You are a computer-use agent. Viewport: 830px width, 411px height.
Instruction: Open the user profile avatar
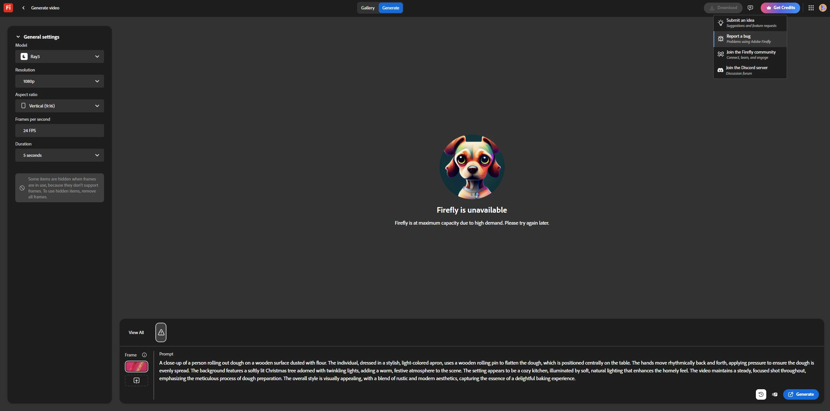pos(823,8)
